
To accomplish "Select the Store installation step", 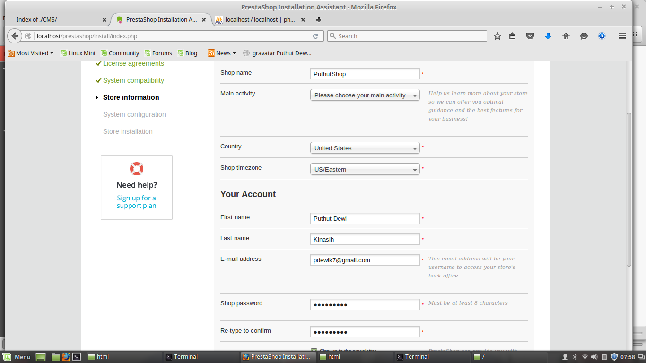I will [x=128, y=131].
